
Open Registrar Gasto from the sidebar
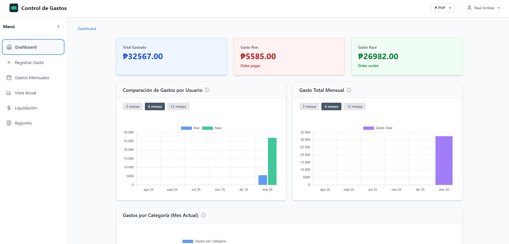point(33,62)
